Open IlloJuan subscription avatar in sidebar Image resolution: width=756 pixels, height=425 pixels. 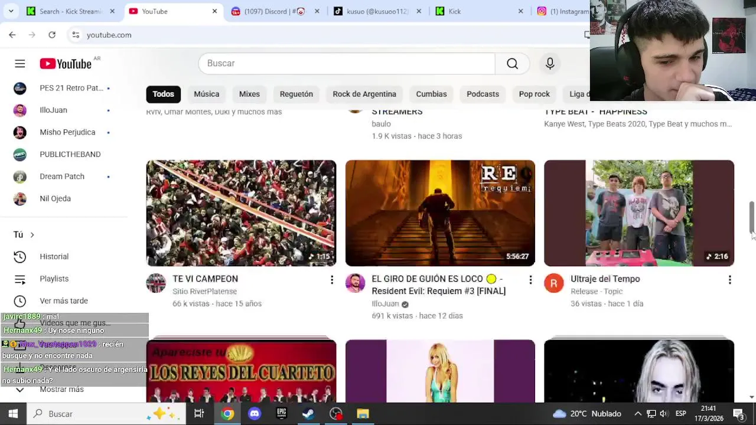coord(20,110)
